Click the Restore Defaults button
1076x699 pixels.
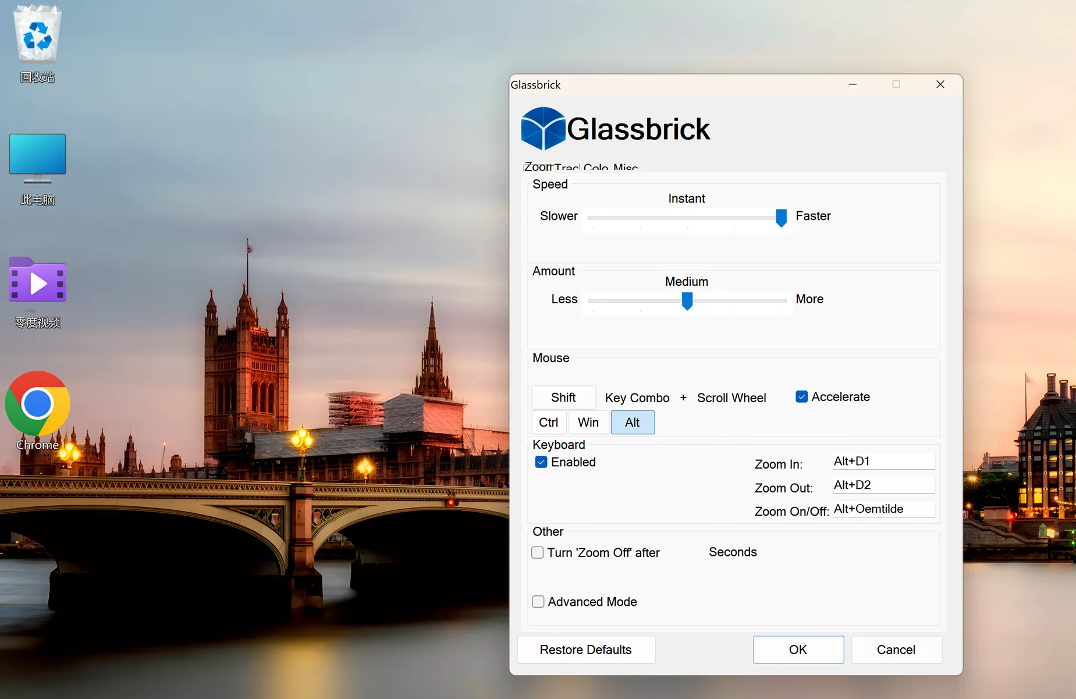(586, 650)
